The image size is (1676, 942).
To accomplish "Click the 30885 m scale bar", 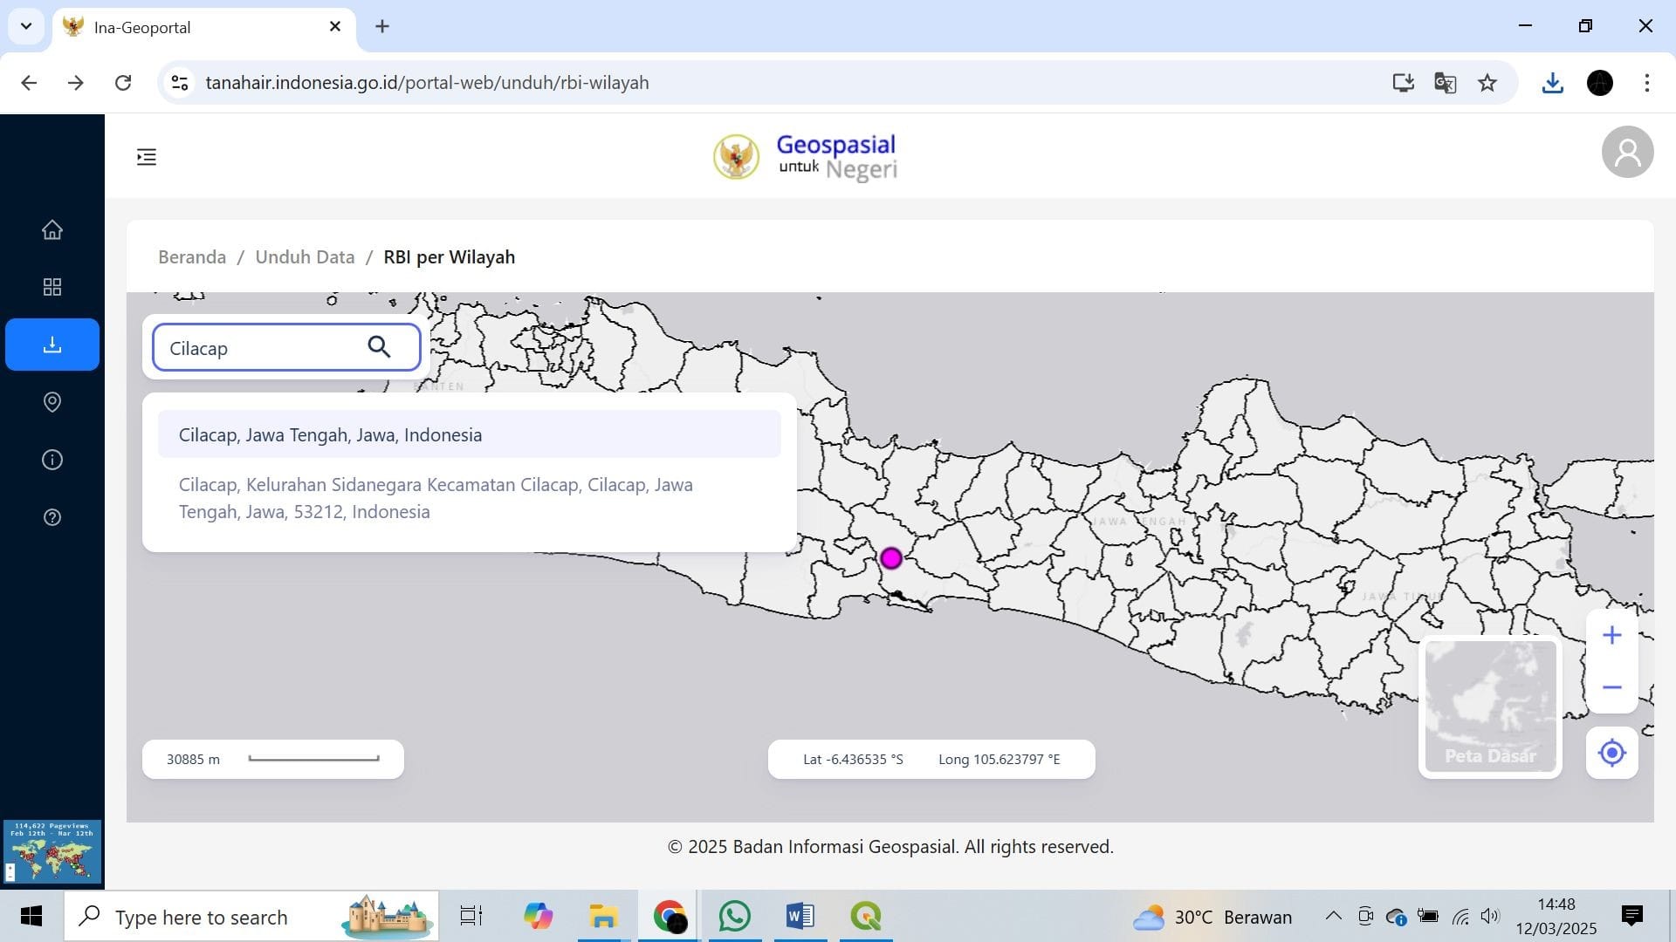I will tap(273, 759).
